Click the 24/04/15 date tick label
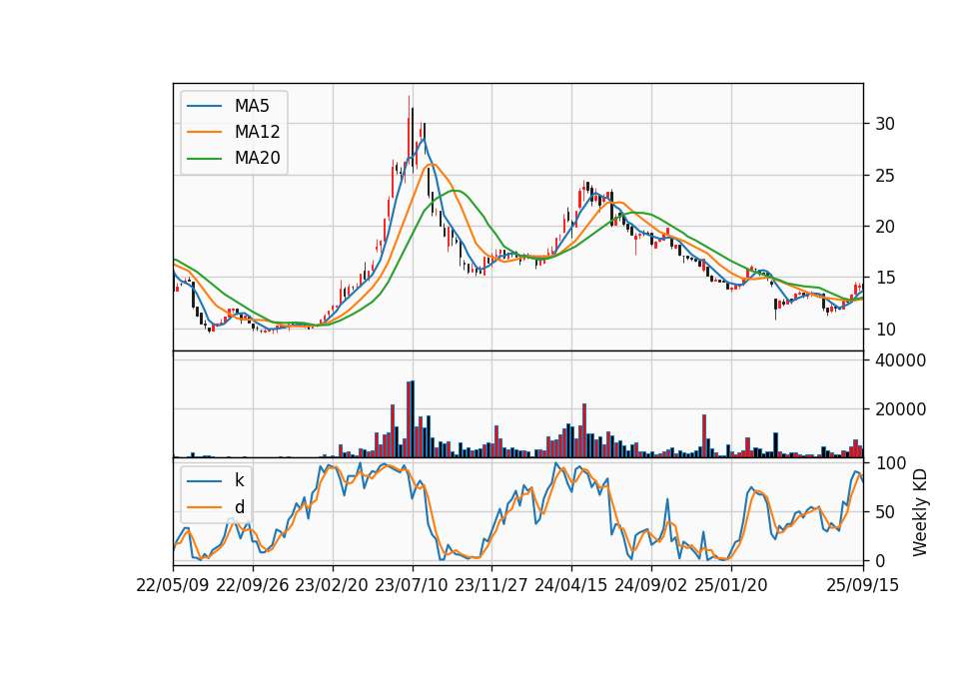Screen dimensions: 959x689 [571, 585]
